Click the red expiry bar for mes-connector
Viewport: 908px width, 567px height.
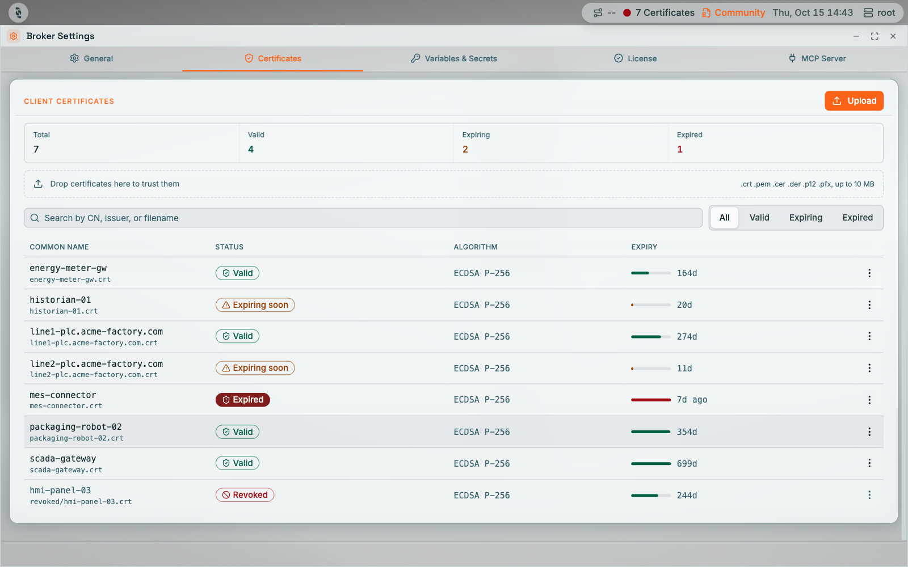(651, 400)
